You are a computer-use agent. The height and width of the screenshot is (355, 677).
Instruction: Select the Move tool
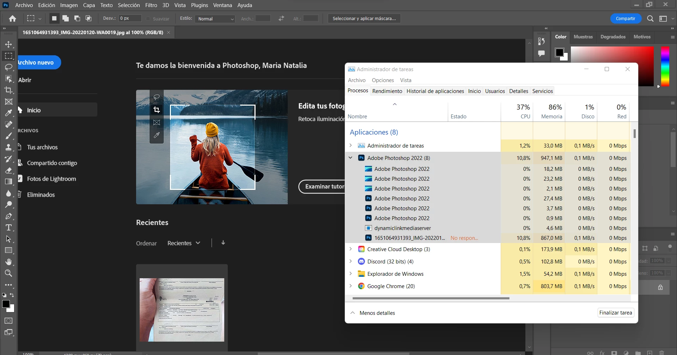[x=8, y=44]
